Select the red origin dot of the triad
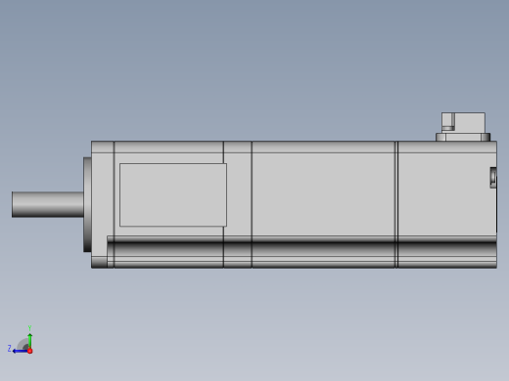The width and height of the screenshot is (509, 381). pos(30,351)
